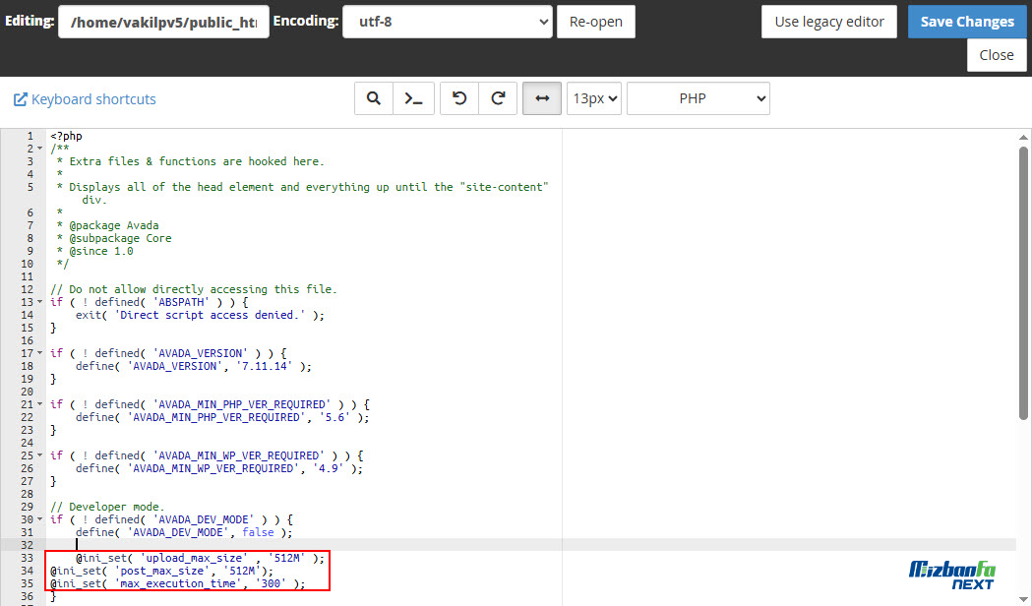Click the 'false' keyword on line 31

click(258, 532)
